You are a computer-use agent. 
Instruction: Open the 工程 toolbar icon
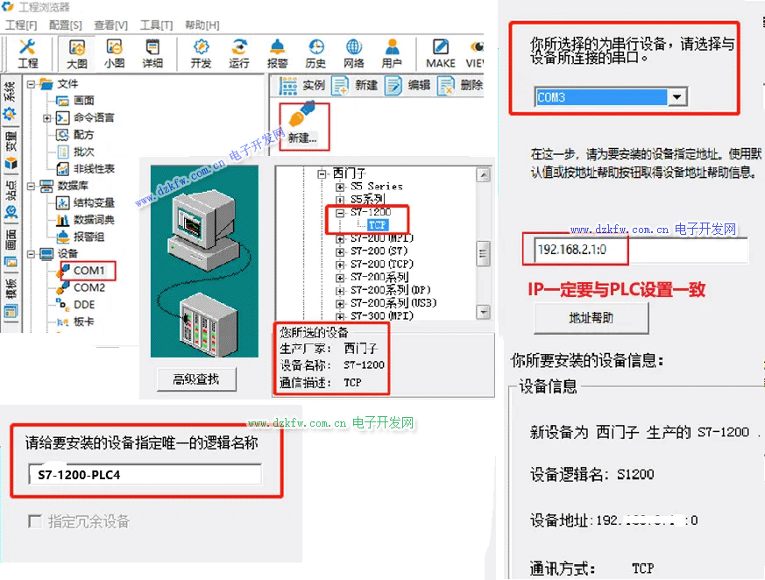(x=27, y=53)
